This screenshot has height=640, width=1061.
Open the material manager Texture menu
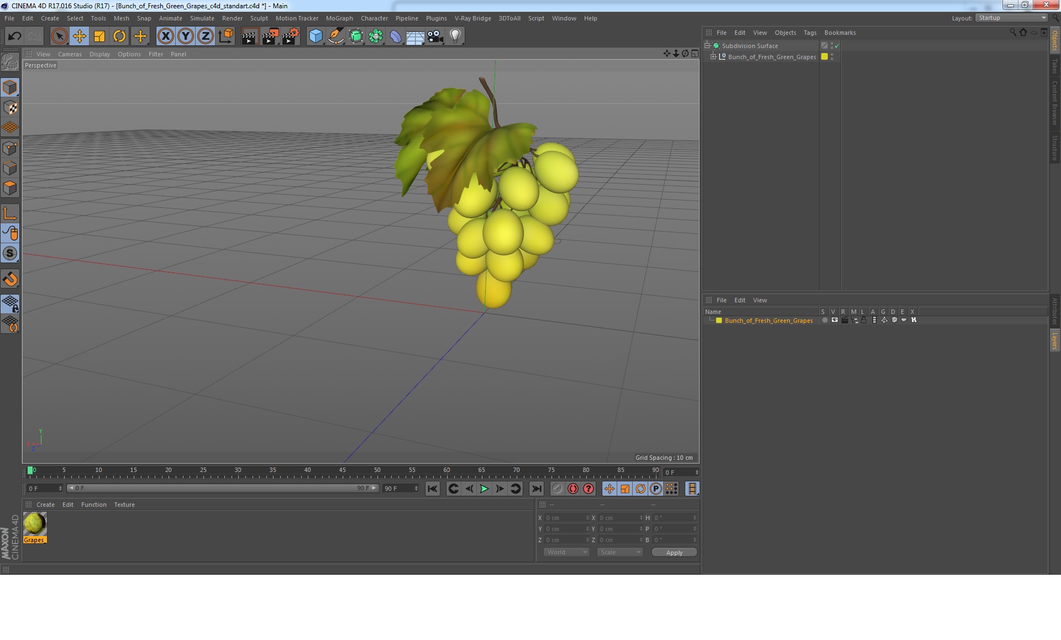coord(124,505)
